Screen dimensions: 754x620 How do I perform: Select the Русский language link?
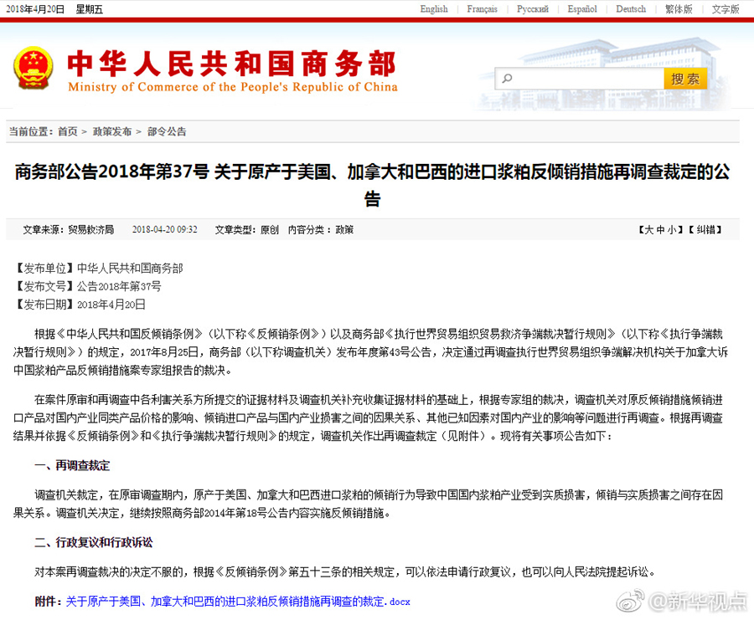point(533,9)
